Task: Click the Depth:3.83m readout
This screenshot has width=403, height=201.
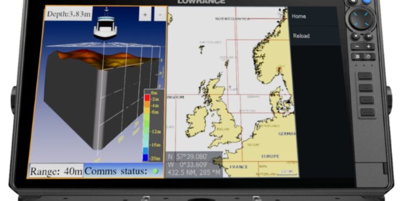Action: click(68, 14)
